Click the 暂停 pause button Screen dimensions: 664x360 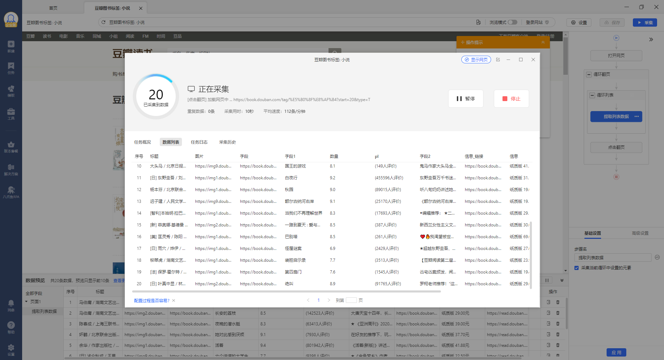(466, 99)
